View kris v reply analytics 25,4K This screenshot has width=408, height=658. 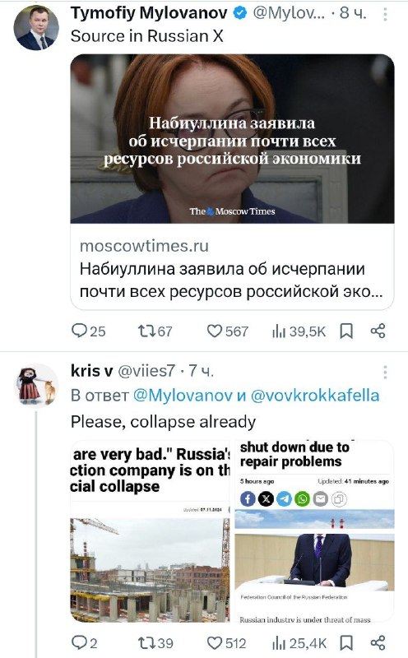(299, 642)
